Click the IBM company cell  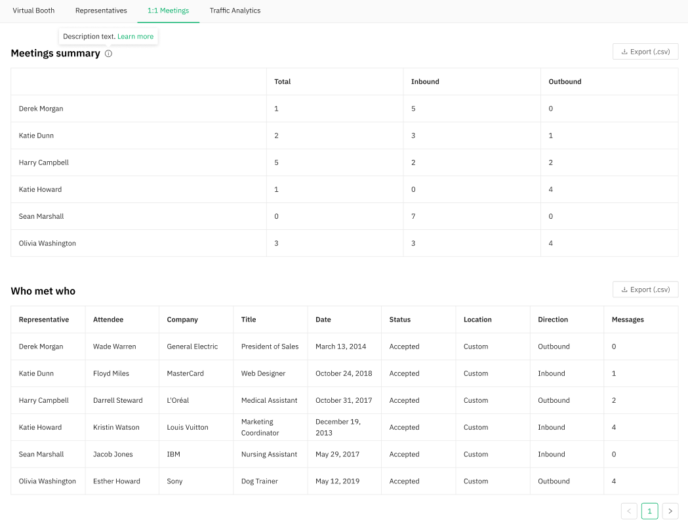173,455
